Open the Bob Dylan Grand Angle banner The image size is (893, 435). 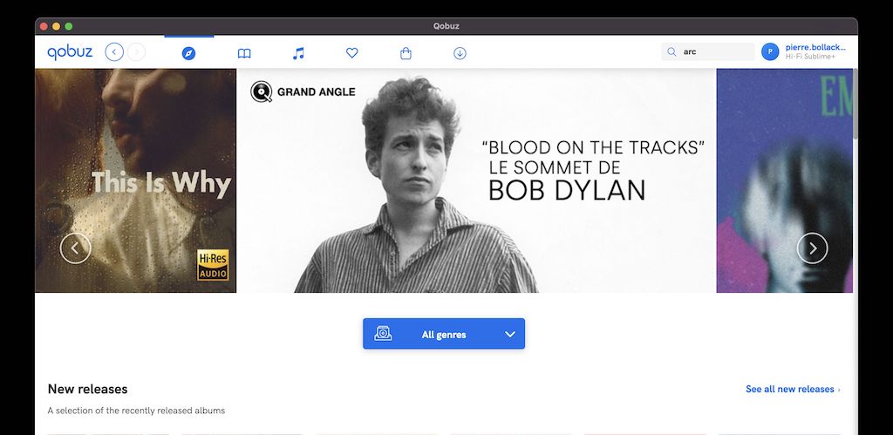[x=476, y=180]
